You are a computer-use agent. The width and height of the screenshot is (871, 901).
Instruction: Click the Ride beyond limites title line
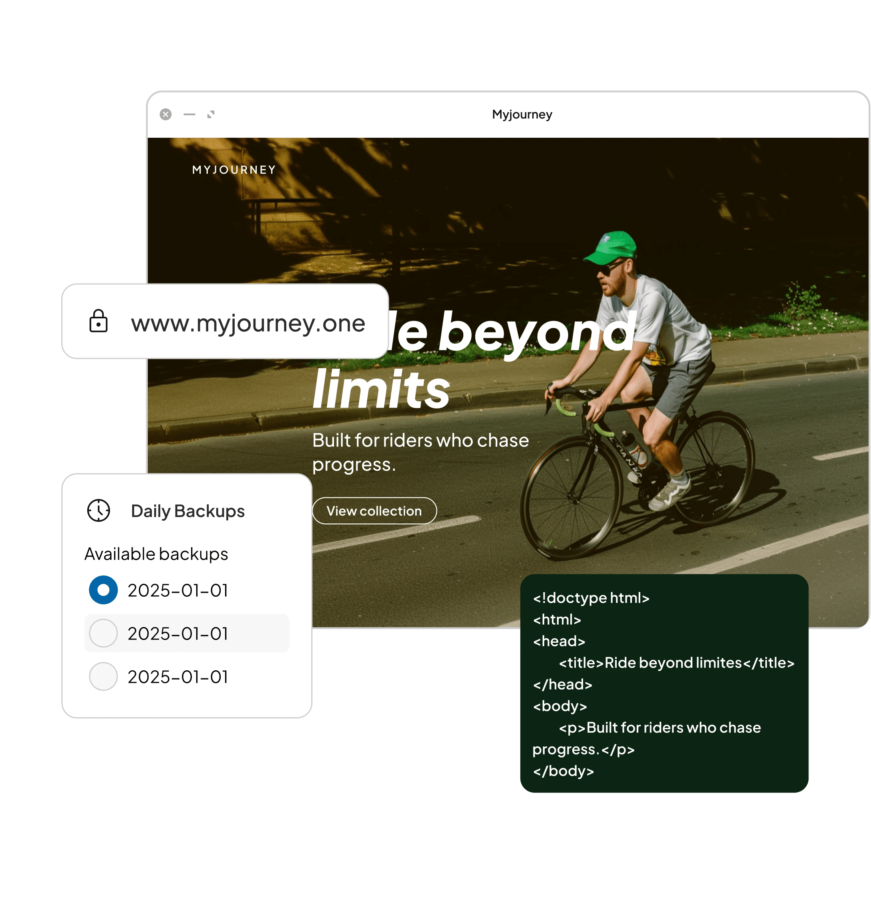(x=676, y=663)
